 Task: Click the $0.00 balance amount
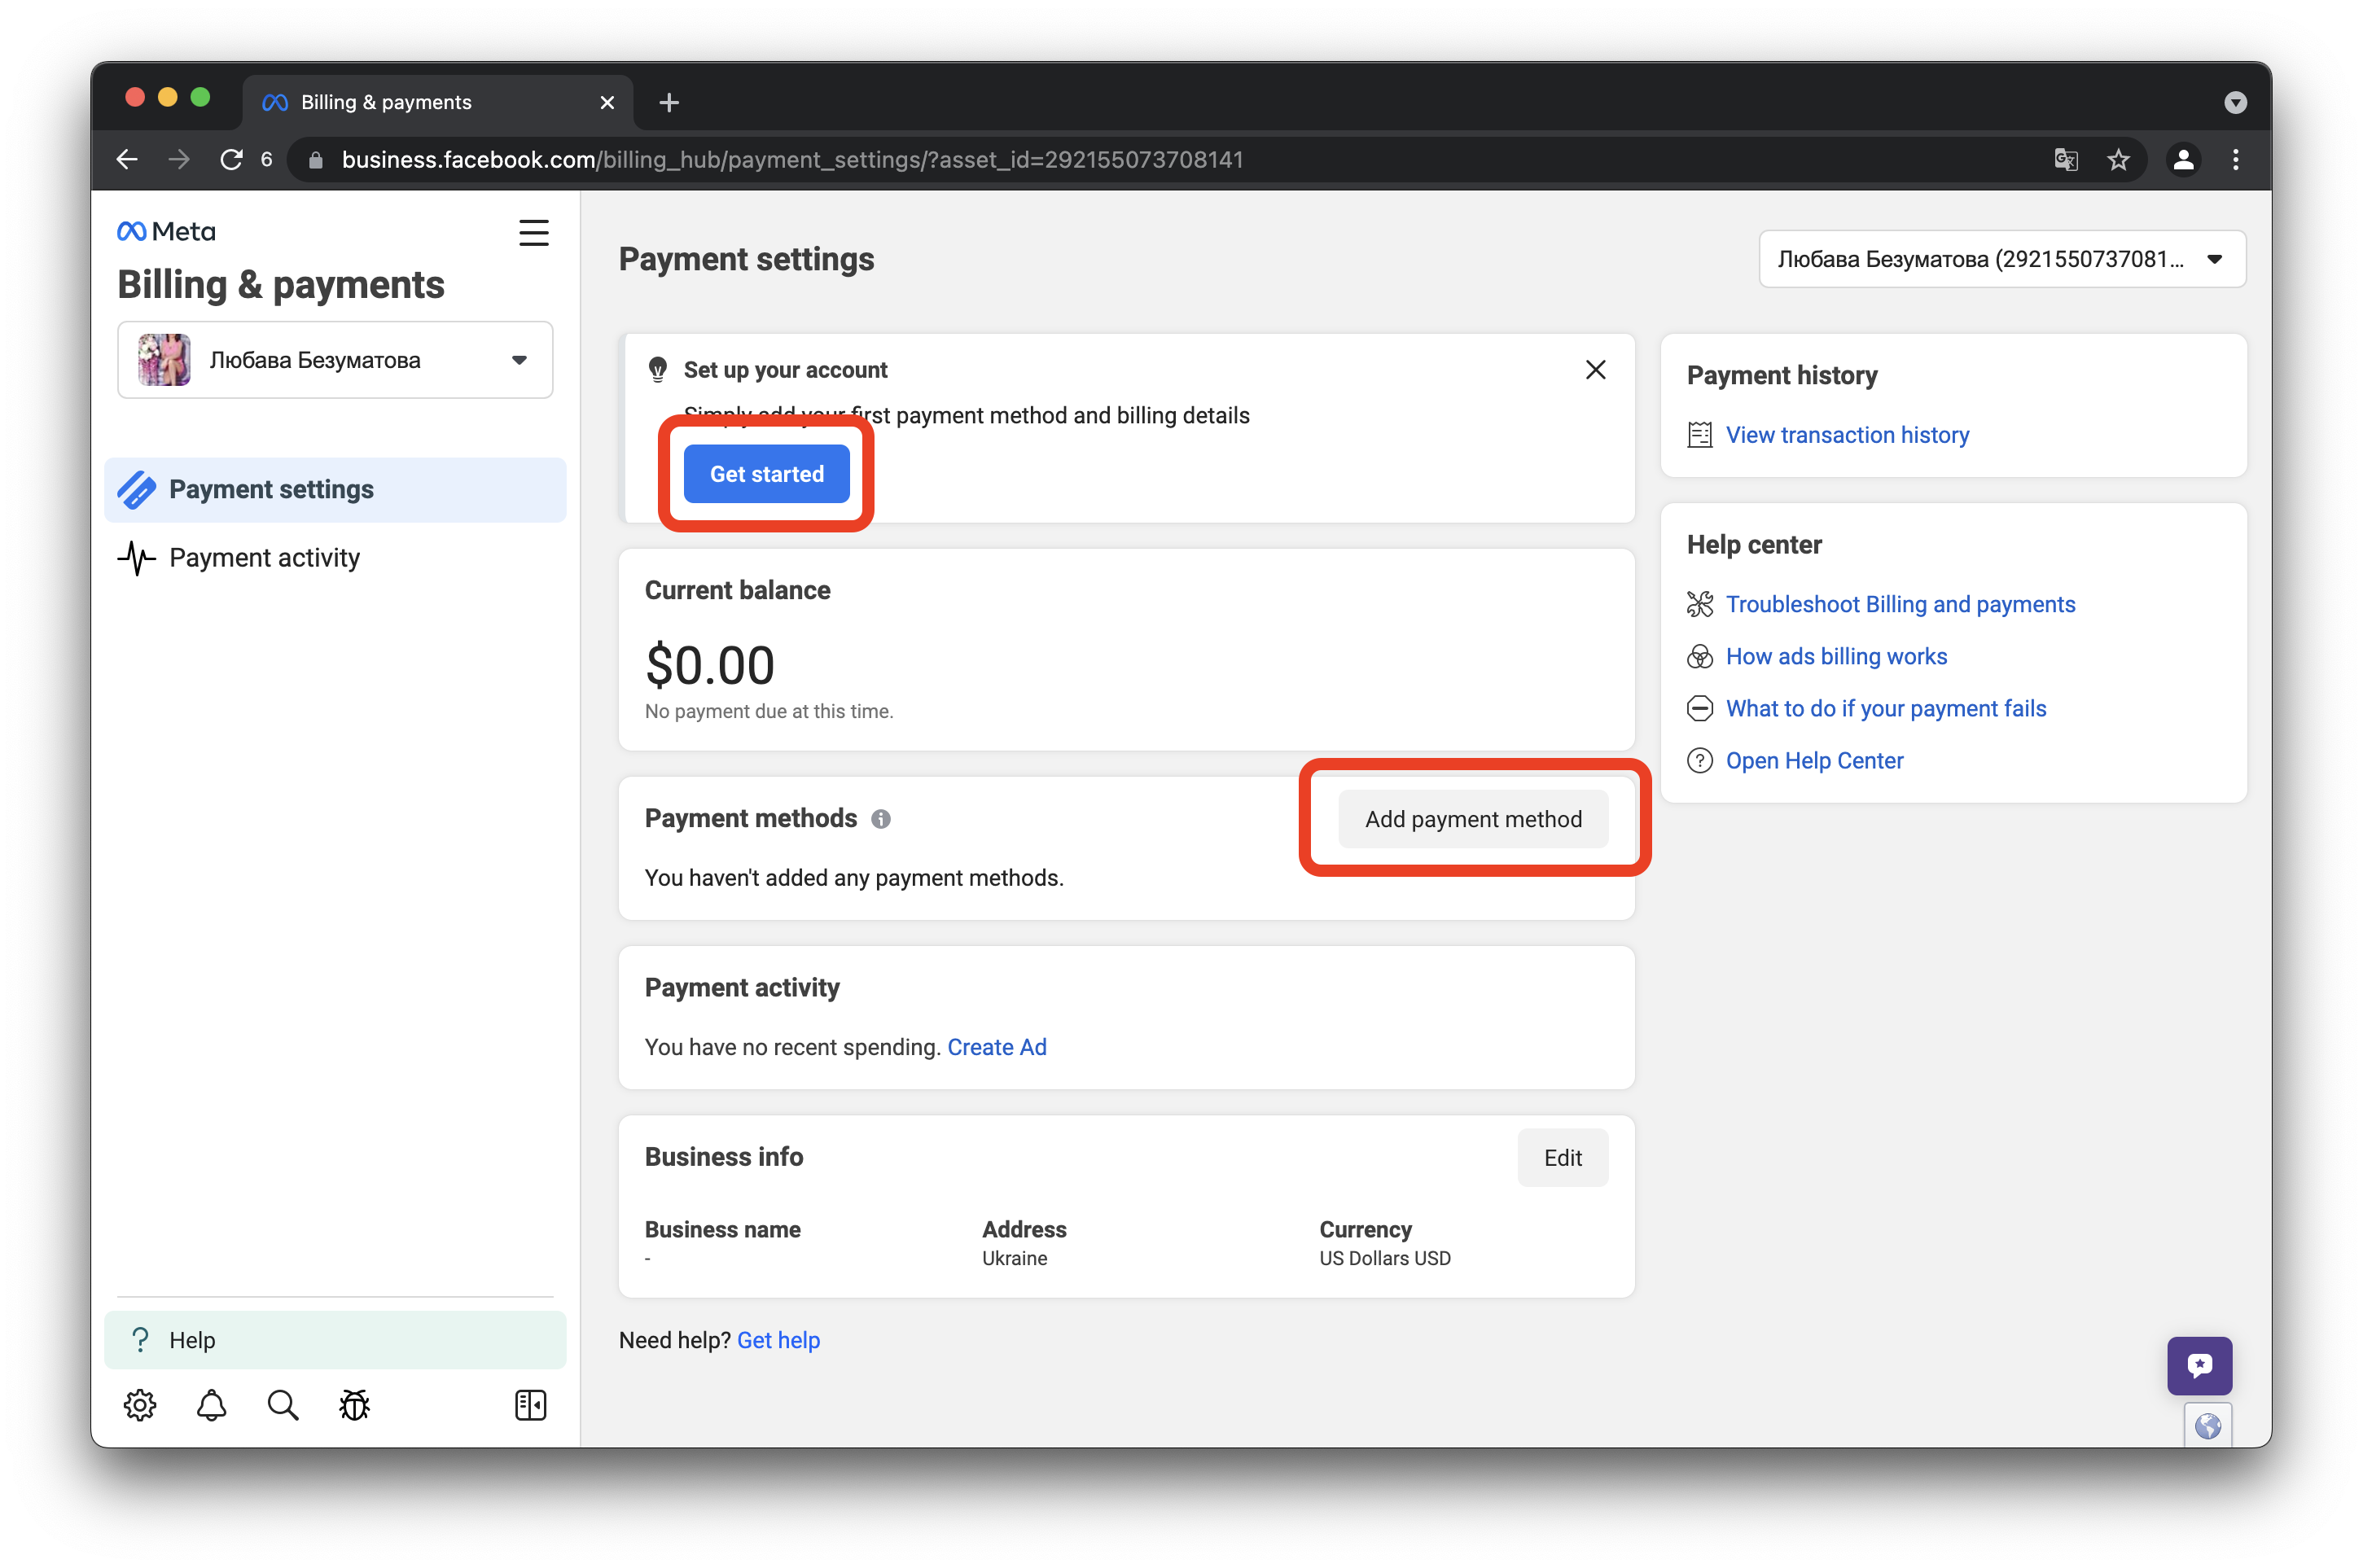[710, 665]
